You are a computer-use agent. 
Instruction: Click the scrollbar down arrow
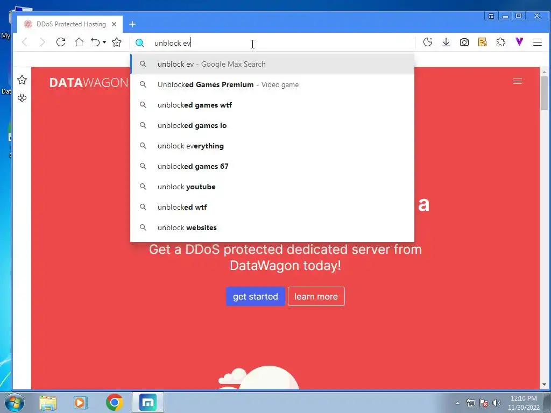coord(544,384)
